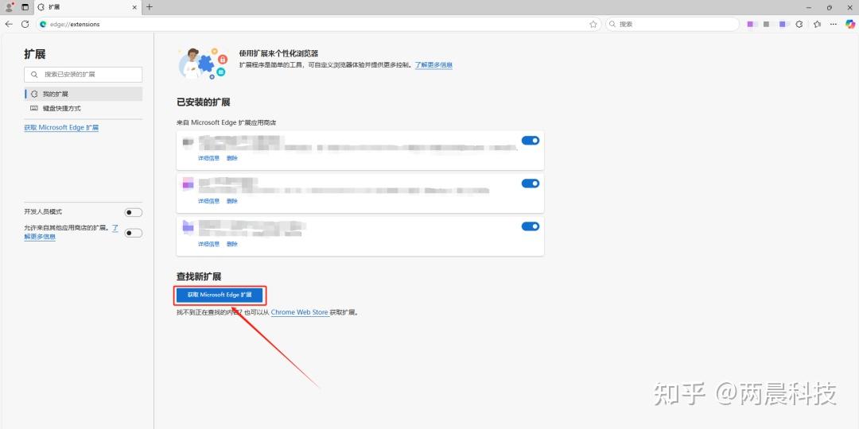Open 键盘快捷方式 in the sidebar
Image resolution: width=859 pixels, height=429 pixels.
(84, 108)
